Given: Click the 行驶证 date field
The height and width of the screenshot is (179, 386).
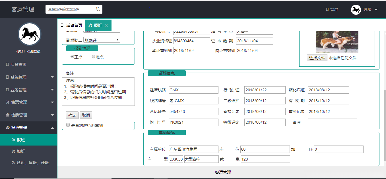Looking at the screenshot, I should pyautogui.click(x=265, y=90).
